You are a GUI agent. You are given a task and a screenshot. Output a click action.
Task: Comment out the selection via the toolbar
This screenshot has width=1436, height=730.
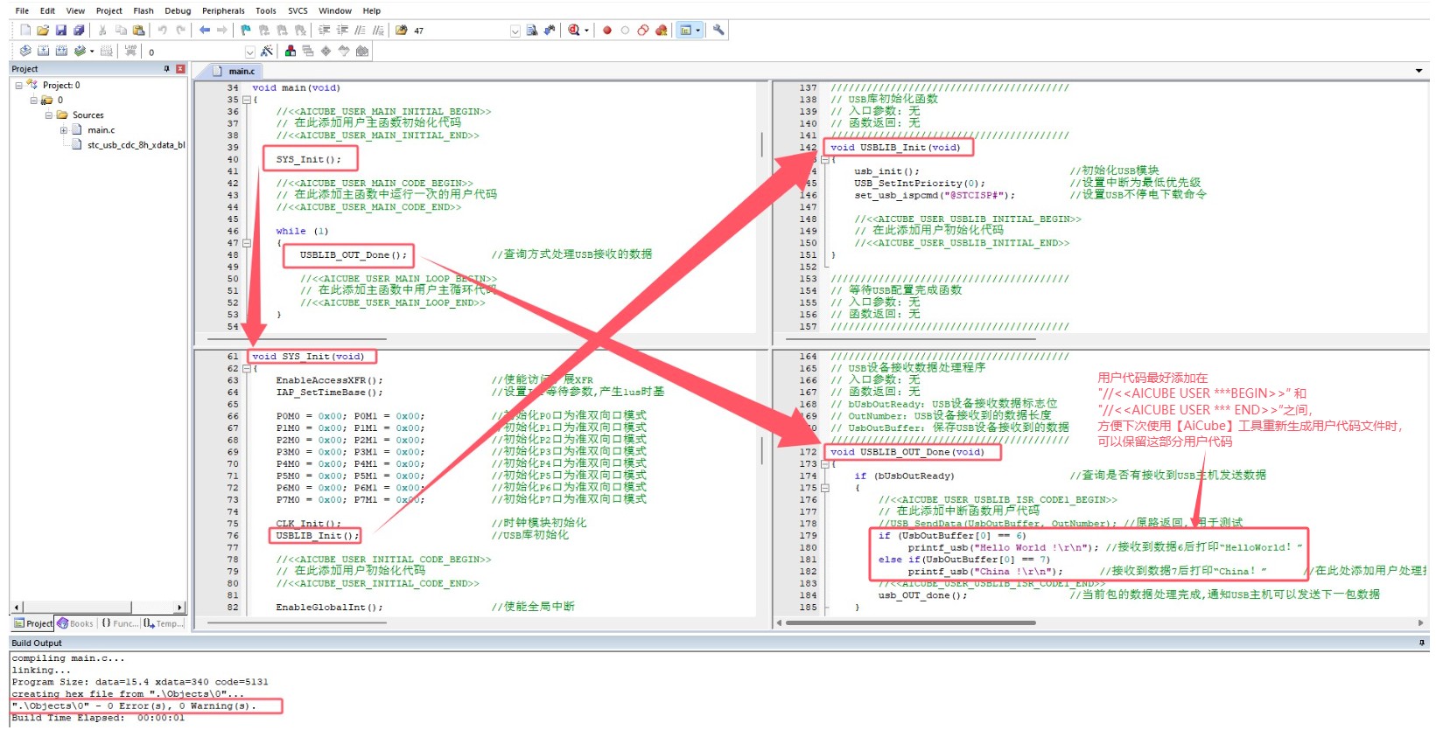coord(361,30)
